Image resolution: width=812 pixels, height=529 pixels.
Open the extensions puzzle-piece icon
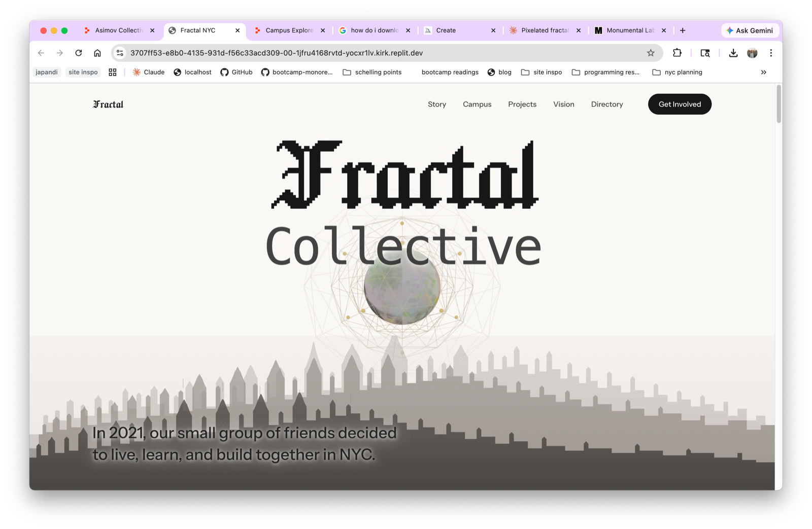[677, 53]
